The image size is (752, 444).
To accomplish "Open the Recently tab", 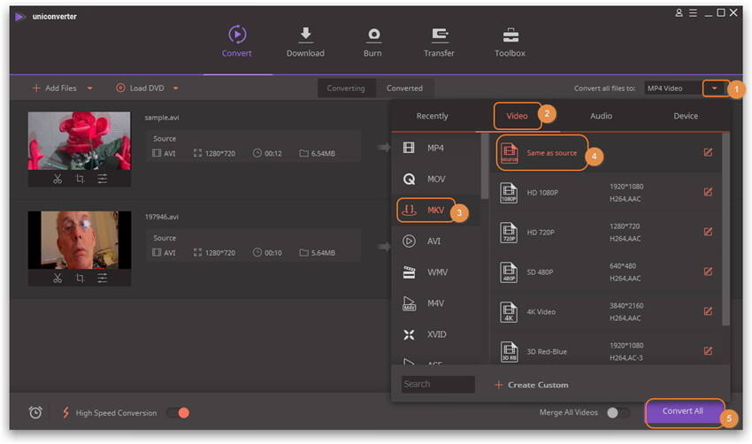I will click(x=432, y=116).
